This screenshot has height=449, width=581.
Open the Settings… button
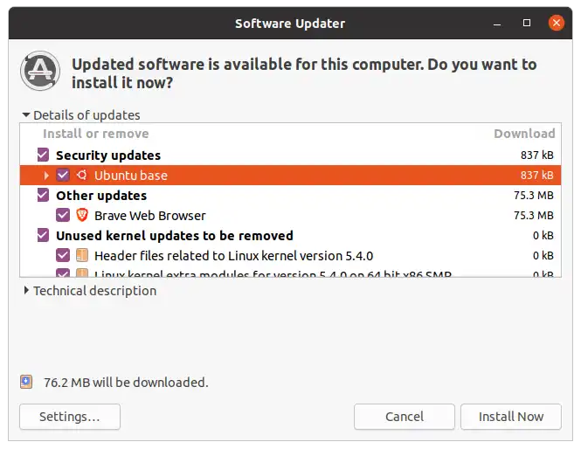(70, 417)
